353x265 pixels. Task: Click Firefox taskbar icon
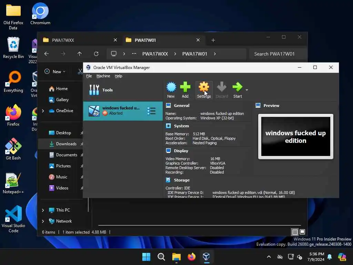coord(191,257)
